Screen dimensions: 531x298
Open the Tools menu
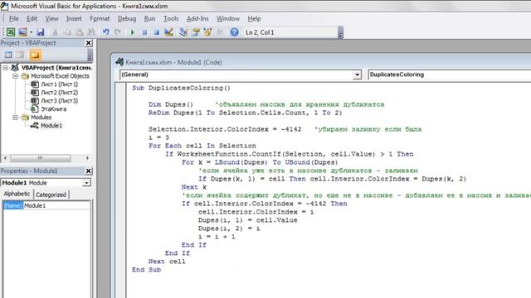171,18
